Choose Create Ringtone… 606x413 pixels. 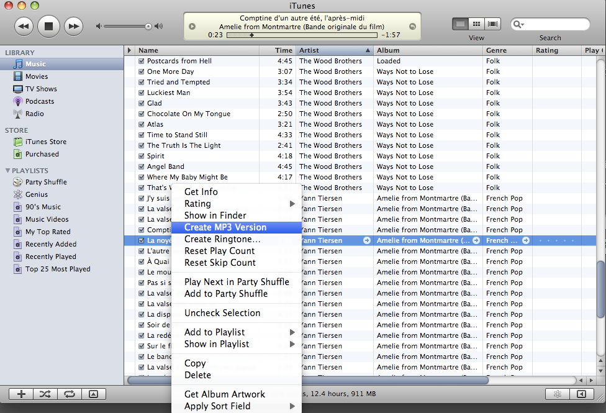point(236,239)
